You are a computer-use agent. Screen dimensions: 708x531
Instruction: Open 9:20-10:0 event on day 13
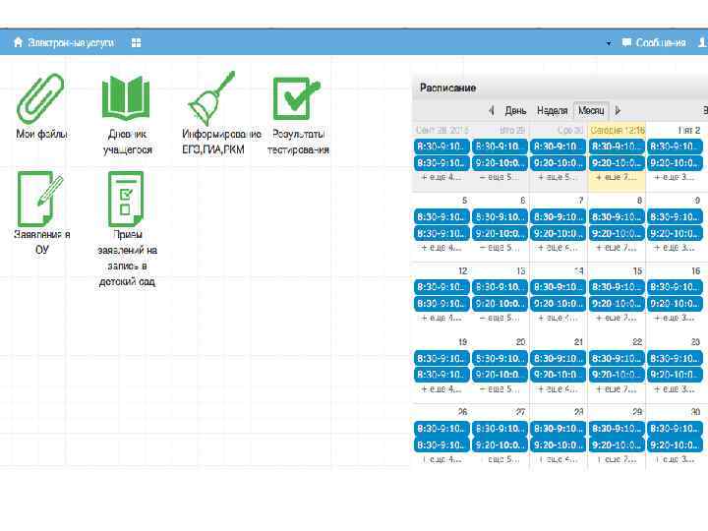500,304
